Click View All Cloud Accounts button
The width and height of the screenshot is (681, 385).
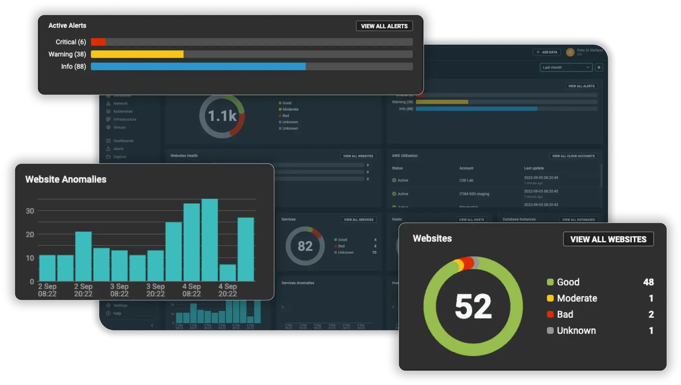pyautogui.click(x=573, y=156)
